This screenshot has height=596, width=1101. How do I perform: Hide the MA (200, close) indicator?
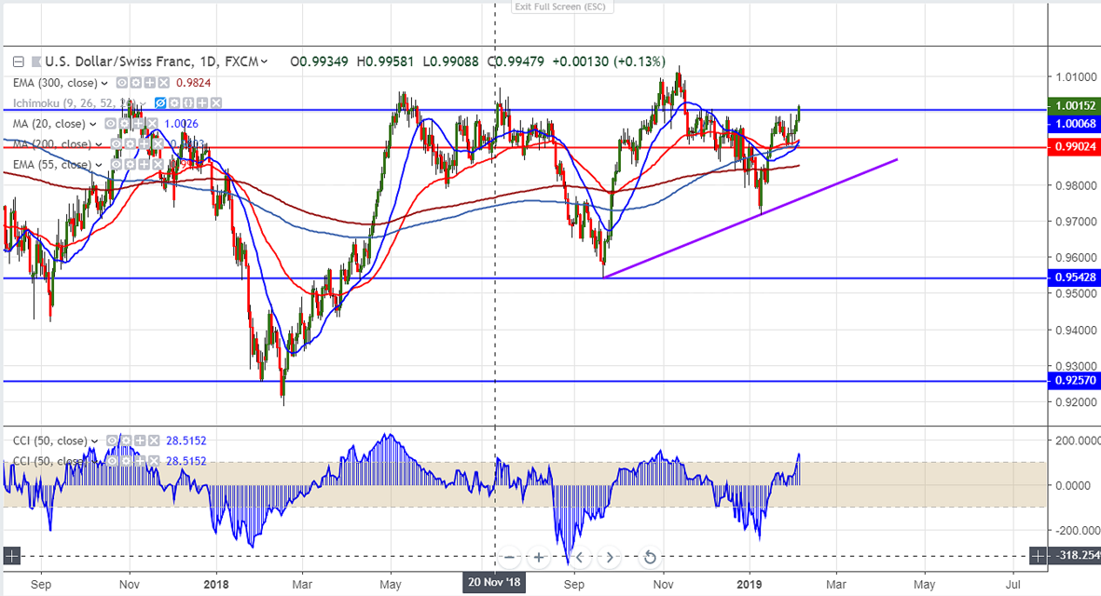coord(117,143)
